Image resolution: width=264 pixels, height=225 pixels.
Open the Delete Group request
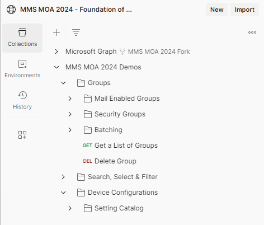115,161
